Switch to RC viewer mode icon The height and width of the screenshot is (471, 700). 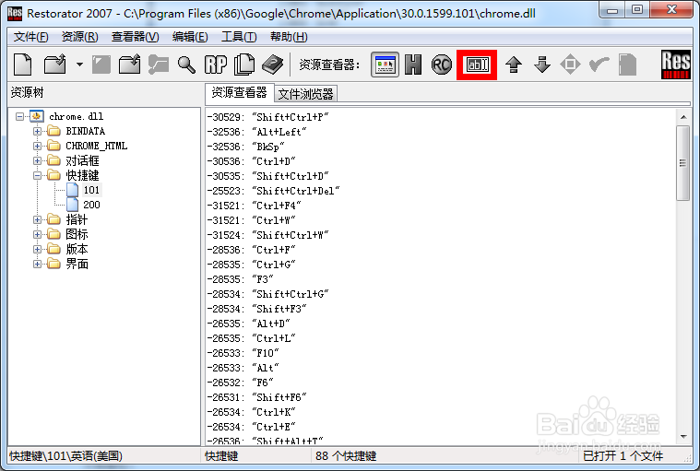coord(442,65)
